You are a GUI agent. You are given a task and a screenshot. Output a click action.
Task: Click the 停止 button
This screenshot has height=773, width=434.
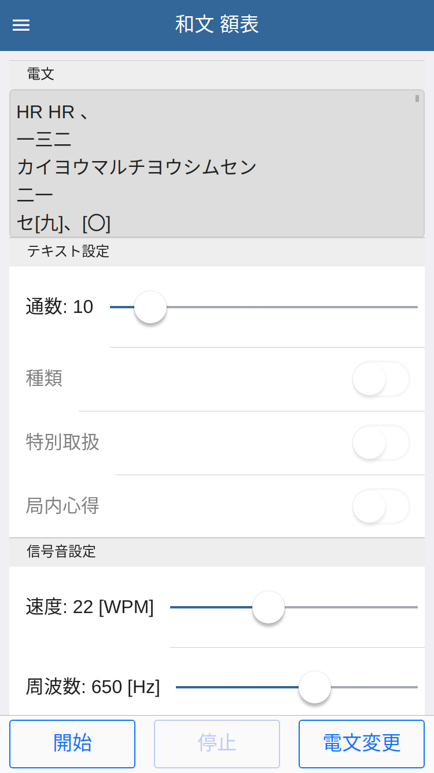(x=217, y=743)
